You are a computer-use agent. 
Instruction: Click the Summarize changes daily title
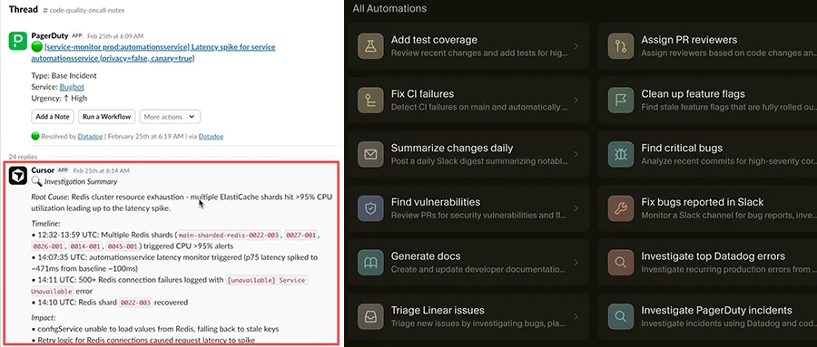(x=452, y=148)
